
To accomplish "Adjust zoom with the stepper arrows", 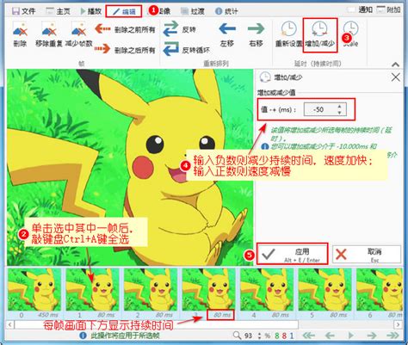I will click(x=259, y=336).
